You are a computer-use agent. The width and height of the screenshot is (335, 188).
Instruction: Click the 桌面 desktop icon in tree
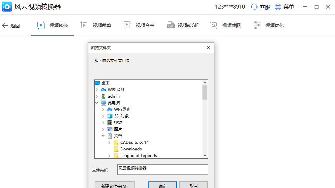click(97, 83)
